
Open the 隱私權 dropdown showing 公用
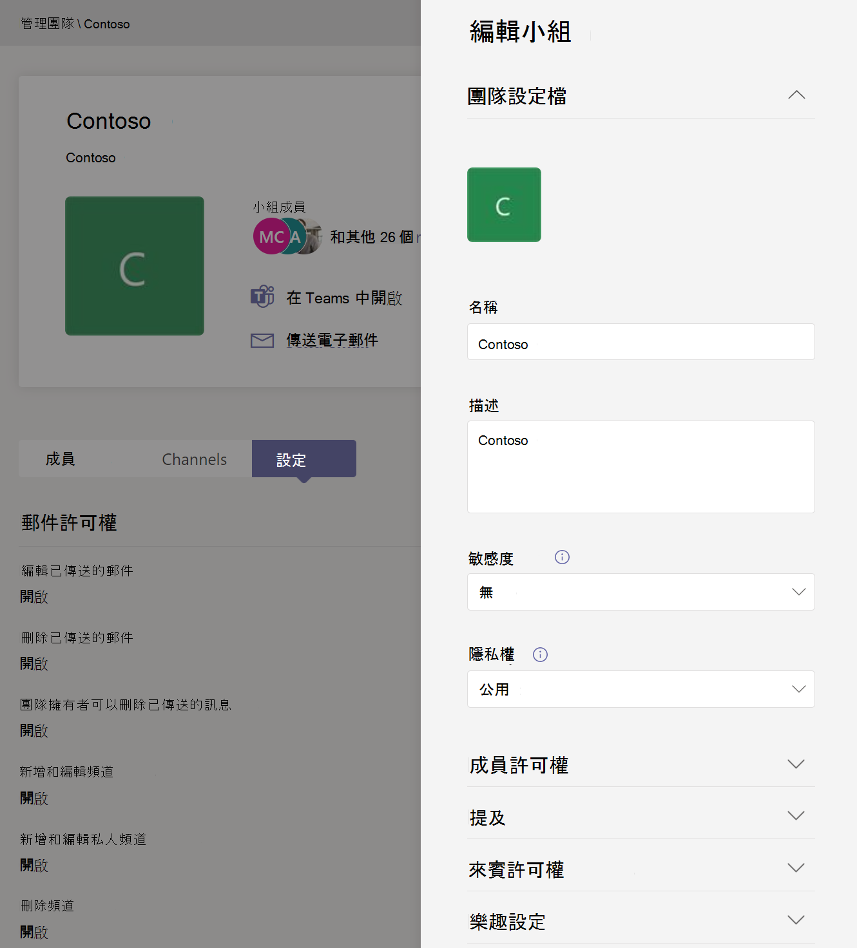[x=641, y=689]
